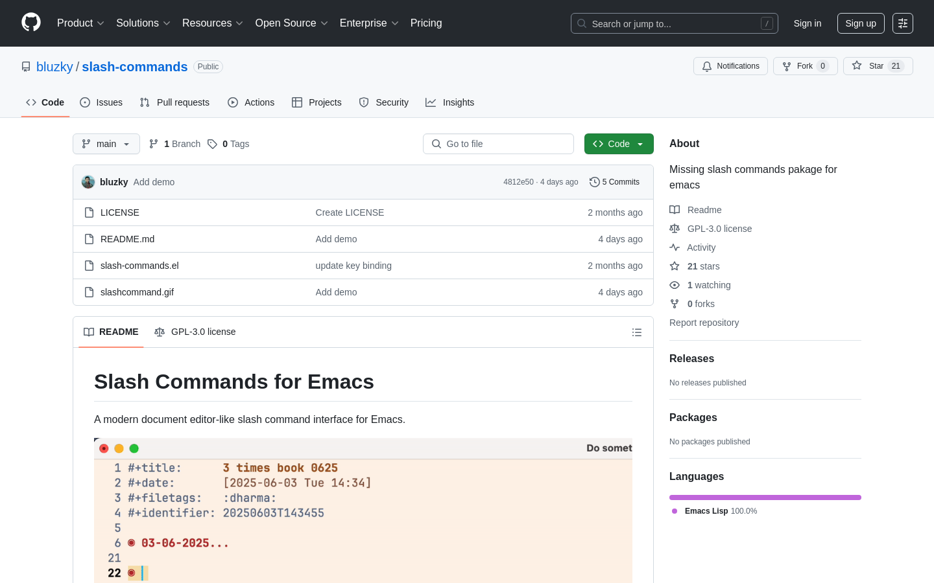Open the README outline icon
This screenshot has height=583, width=934.
(x=636, y=332)
